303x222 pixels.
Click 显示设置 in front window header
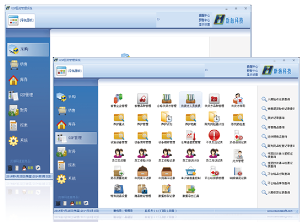point(252,75)
